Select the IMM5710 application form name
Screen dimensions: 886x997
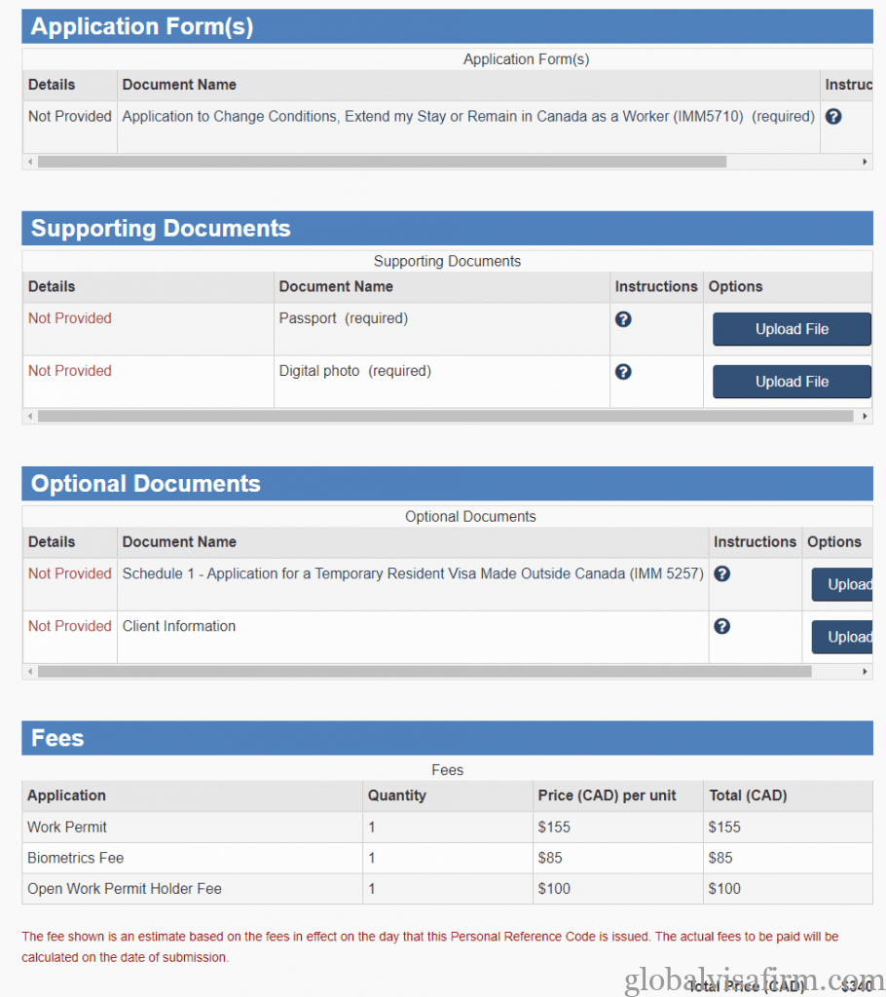coord(468,117)
